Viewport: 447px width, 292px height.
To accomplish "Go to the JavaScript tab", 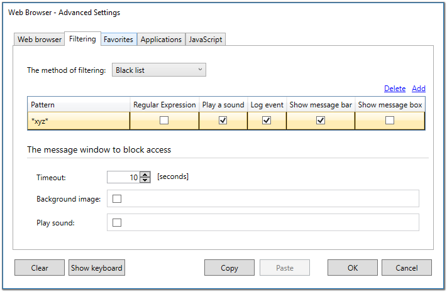I will [x=205, y=40].
